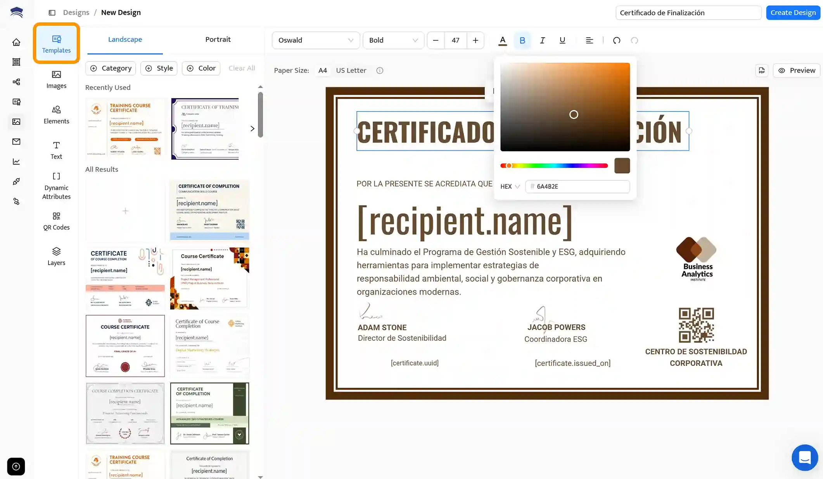The width and height of the screenshot is (823, 479).
Task: Expand the HEX color format dropdown
Action: (x=510, y=186)
